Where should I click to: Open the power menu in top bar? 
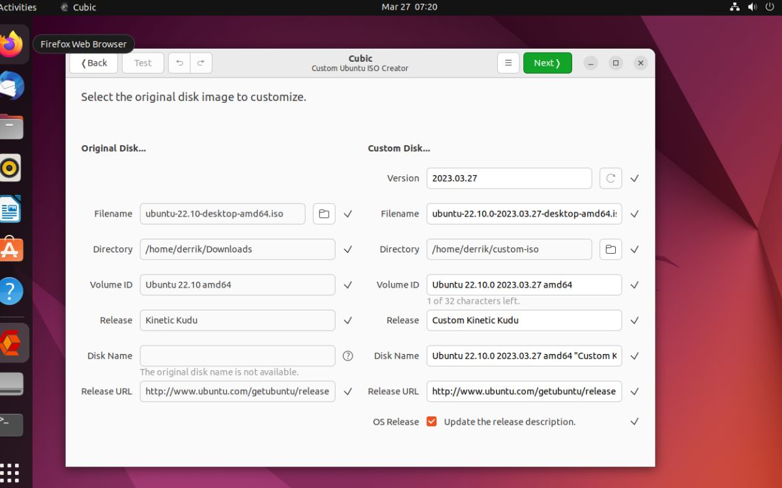pyautogui.click(x=769, y=7)
